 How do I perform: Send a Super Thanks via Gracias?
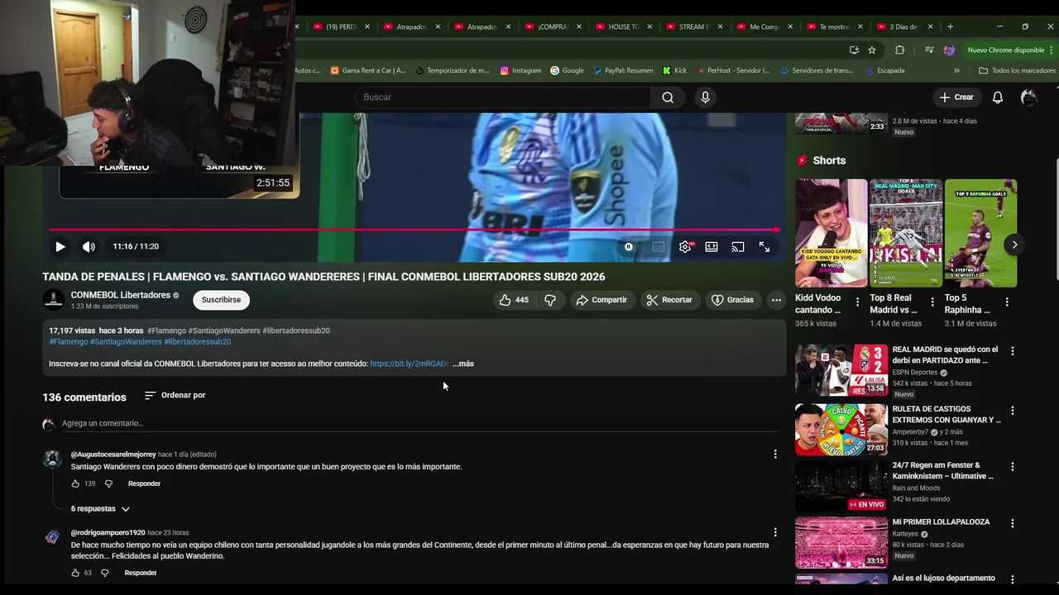[x=732, y=300]
